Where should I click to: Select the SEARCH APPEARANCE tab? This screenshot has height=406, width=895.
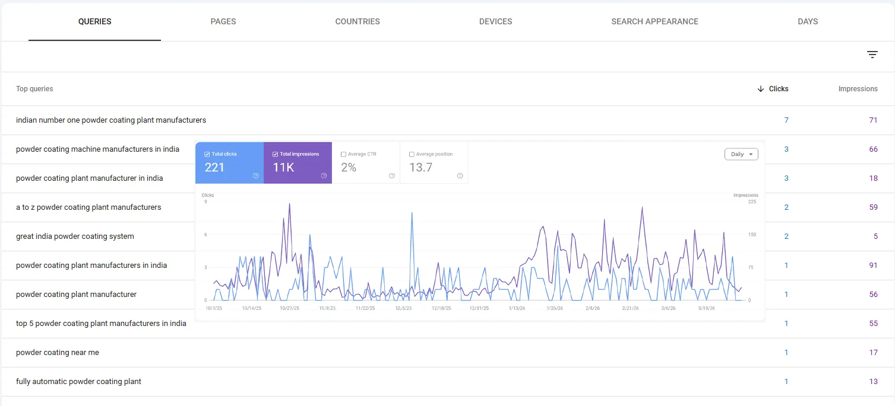pyautogui.click(x=654, y=21)
